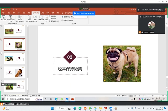Click the 备注 notes button in status bar
The height and width of the screenshot is (111, 168).
click(118, 96)
